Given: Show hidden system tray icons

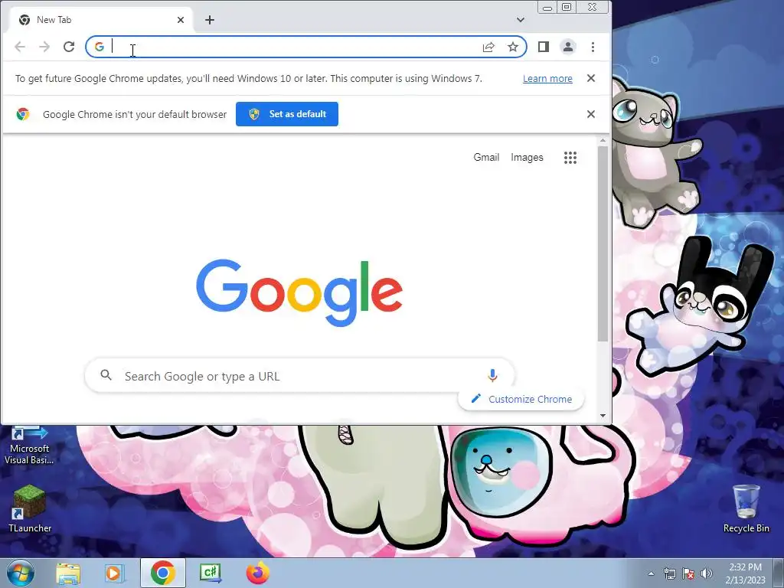Looking at the screenshot, I should (x=651, y=573).
